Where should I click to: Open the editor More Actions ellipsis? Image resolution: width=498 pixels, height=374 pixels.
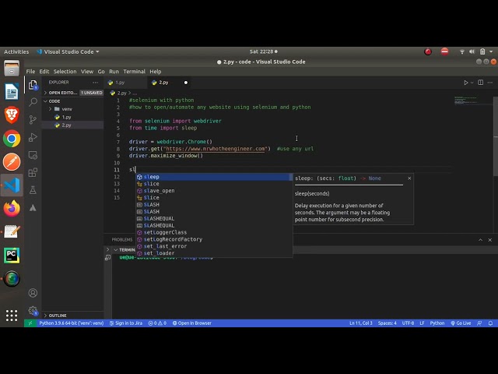(x=490, y=83)
